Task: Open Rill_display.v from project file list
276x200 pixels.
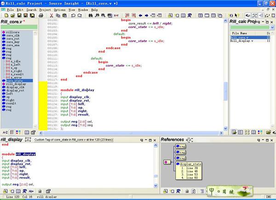Action: [x=241, y=41]
